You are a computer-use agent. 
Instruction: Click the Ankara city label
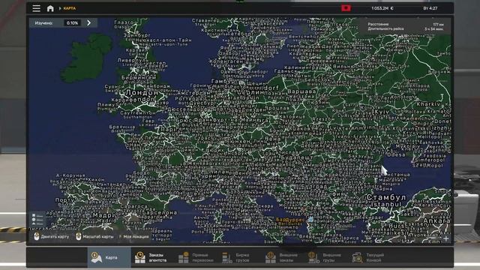[x=436, y=220]
